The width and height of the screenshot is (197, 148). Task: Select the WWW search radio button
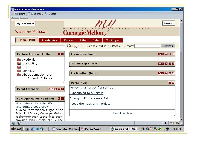(124, 46)
